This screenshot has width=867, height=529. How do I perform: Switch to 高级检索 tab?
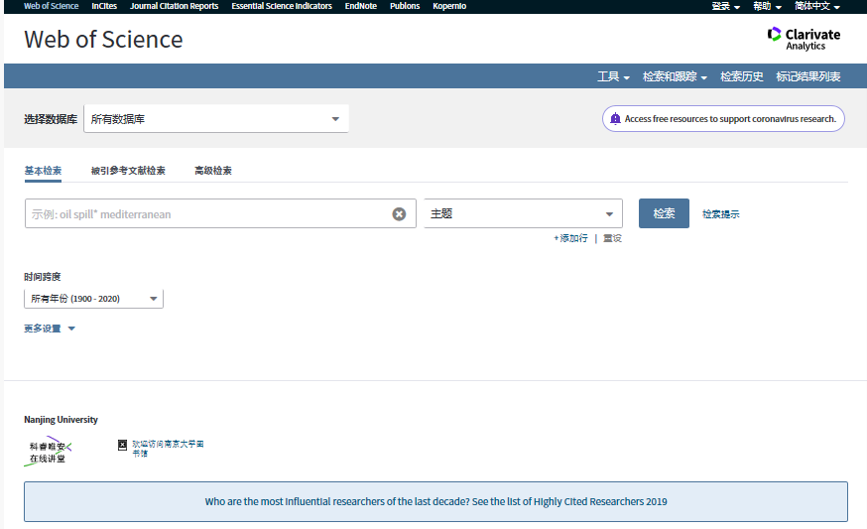[x=213, y=171]
